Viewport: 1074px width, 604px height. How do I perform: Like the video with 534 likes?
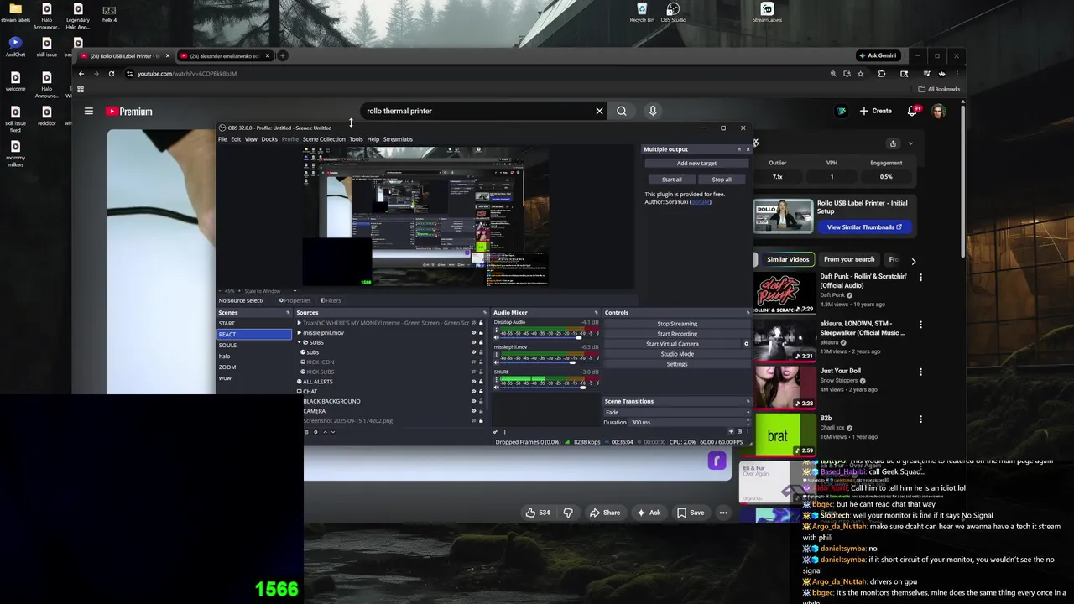click(x=538, y=513)
